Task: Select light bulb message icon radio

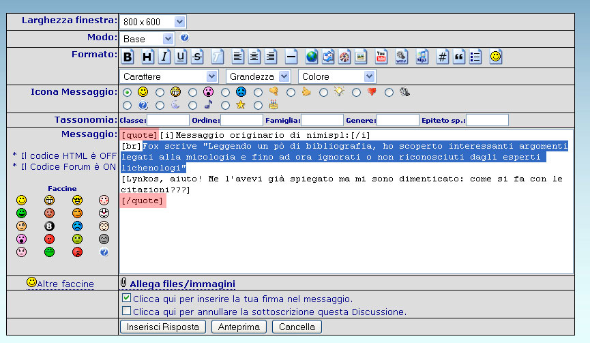Action: tap(323, 93)
